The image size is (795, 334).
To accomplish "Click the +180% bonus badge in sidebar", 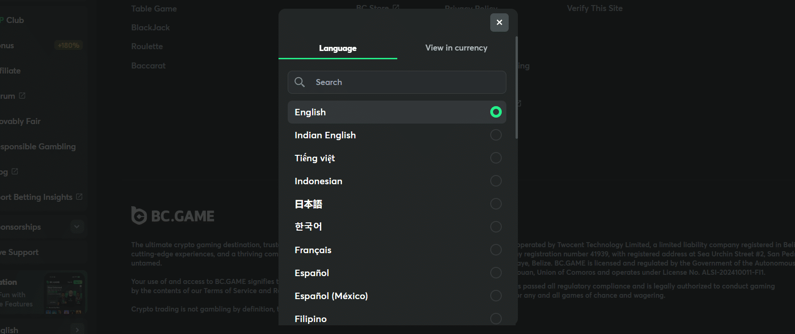I will pyautogui.click(x=69, y=45).
